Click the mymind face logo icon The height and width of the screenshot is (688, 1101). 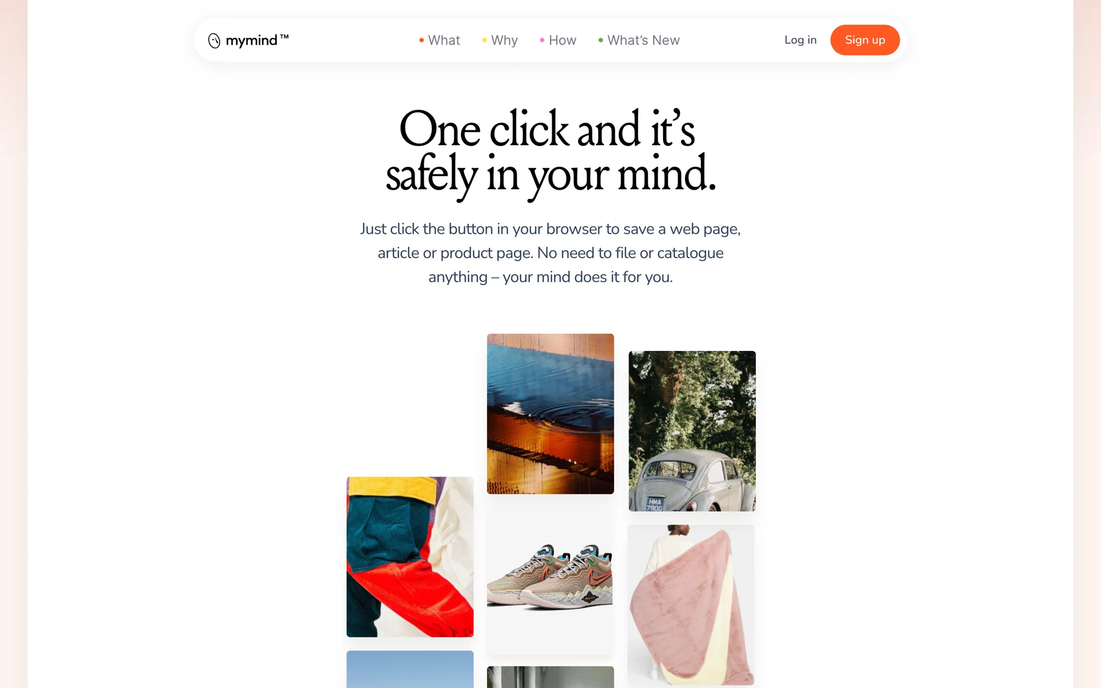[x=214, y=40]
